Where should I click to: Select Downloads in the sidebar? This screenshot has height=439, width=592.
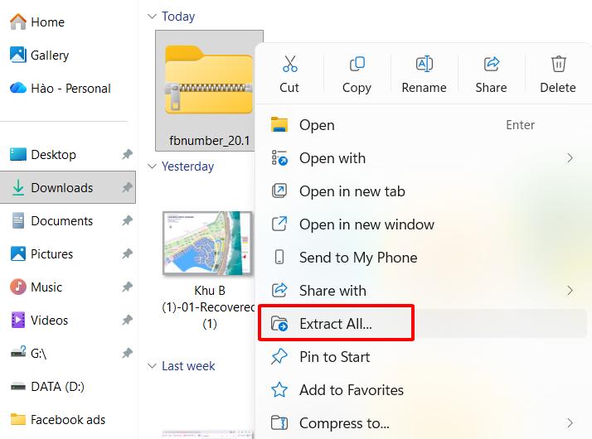tap(68, 187)
